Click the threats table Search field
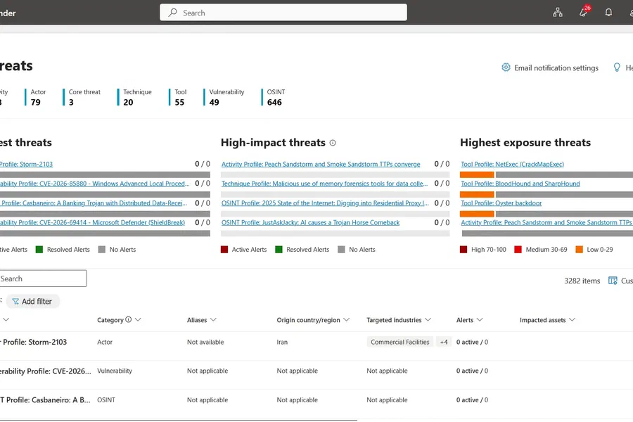This screenshot has width=633, height=422. pos(43,279)
